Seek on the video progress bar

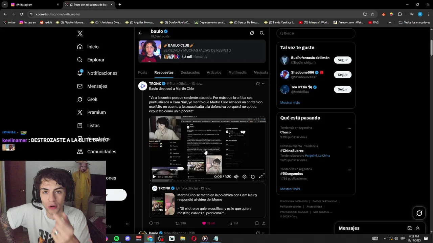[x=208, y=170]
